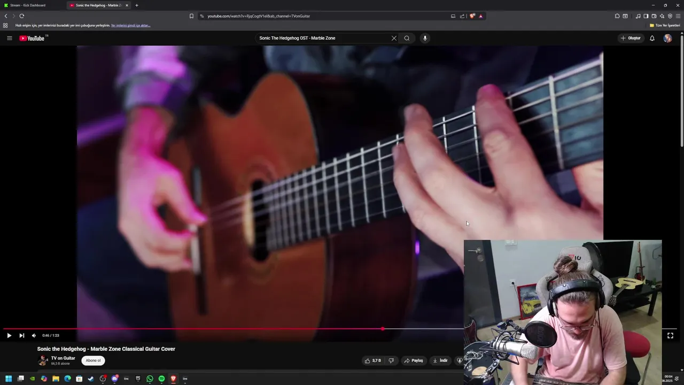
Task: Click the 66,5 B abone subscriber count
Action: [60, 364]
